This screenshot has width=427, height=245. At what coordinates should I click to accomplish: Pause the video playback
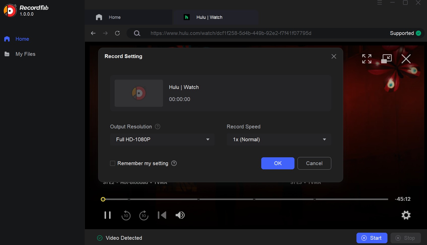tap(108, 215)
